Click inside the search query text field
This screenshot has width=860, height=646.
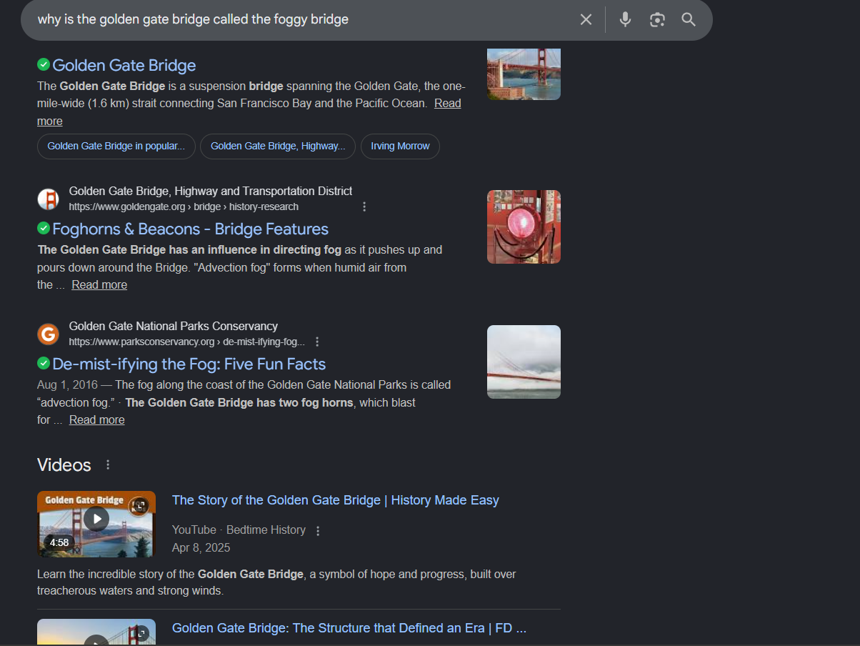click(x=286, y=19)
